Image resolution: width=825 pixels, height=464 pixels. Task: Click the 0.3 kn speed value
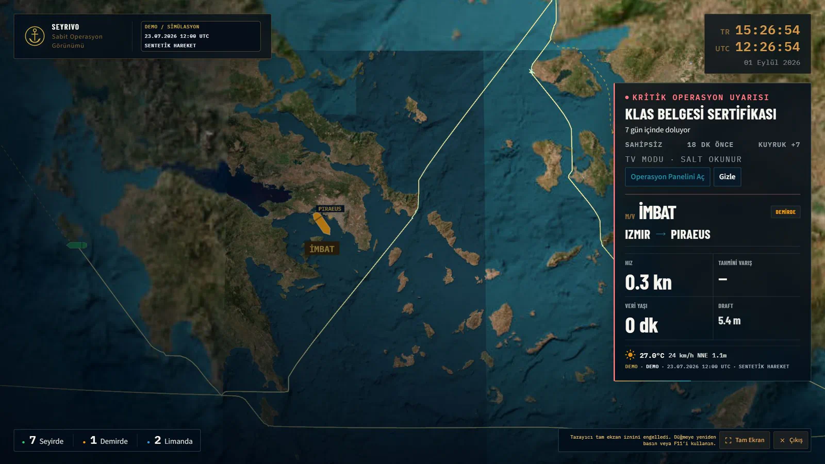(x=648, y=283)
